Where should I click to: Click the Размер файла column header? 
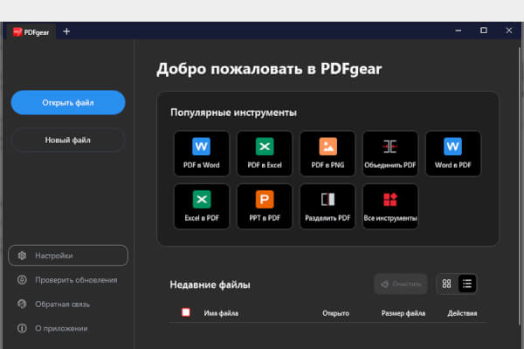click(403, 313)
